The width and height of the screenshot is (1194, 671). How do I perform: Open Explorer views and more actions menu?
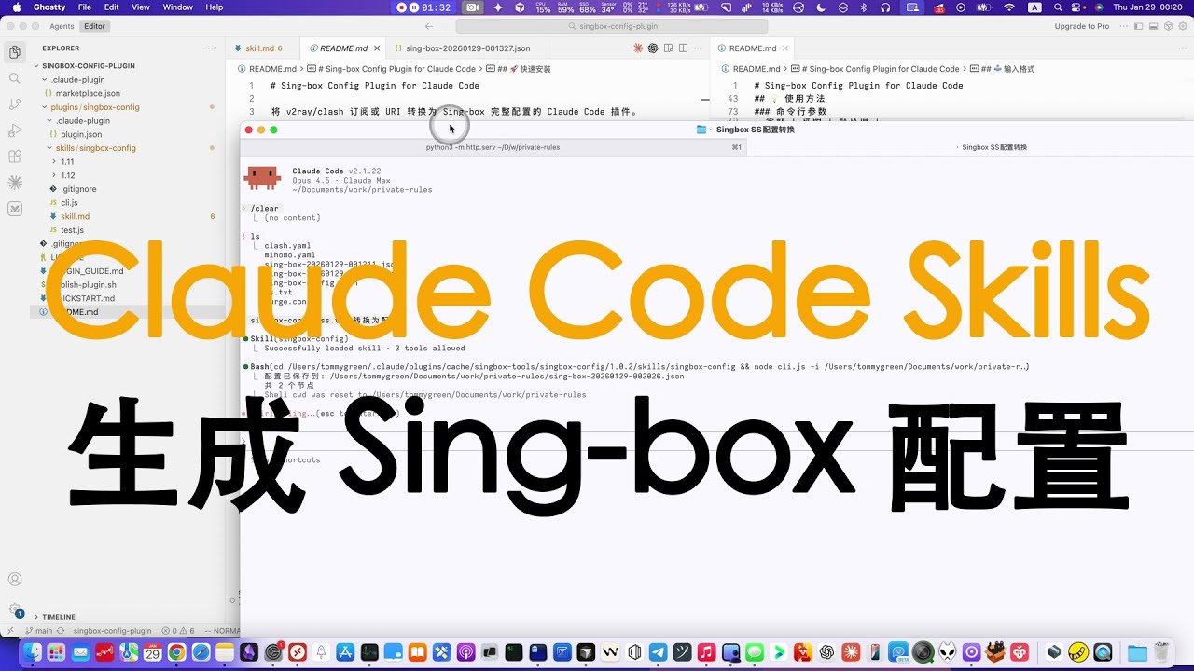212,48
